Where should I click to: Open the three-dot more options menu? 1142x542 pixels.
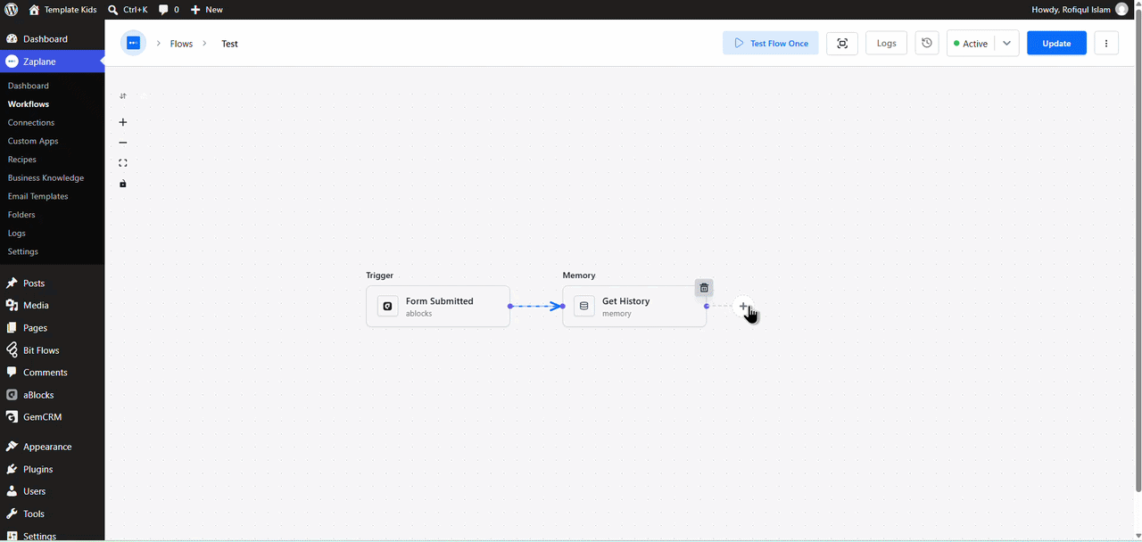click(1106, 43)
